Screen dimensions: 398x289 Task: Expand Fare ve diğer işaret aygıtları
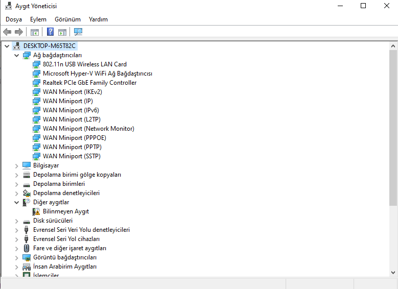[x=16, y=249]
